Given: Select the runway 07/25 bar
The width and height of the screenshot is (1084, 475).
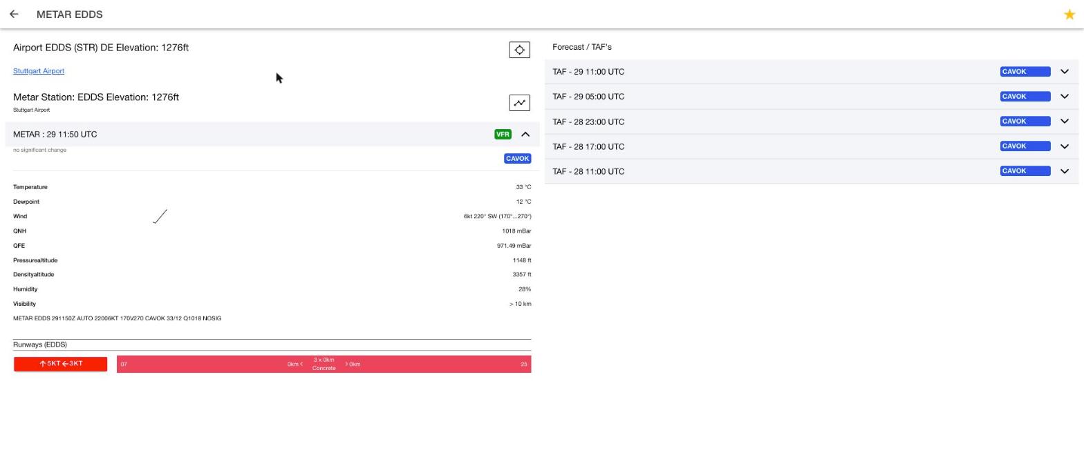Looking at the screenshot, I should [x=324, y=365].
